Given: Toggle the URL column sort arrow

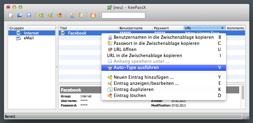Looking at the screenshot, I should [x=222, y=28].
